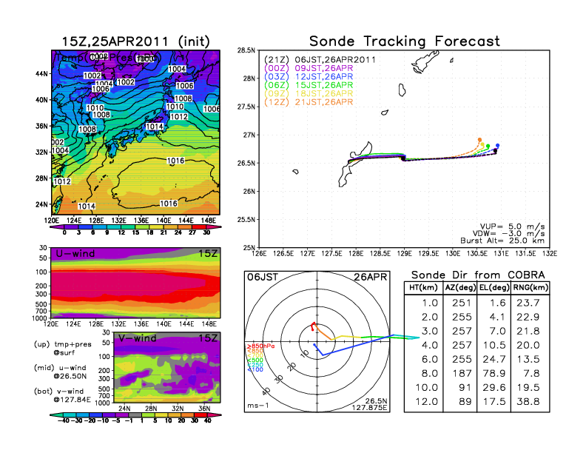Viewport: 586px width, 453px height.
Task: Click the 15Z,25APR2011 (init) heading
Action: pos(135,41)
